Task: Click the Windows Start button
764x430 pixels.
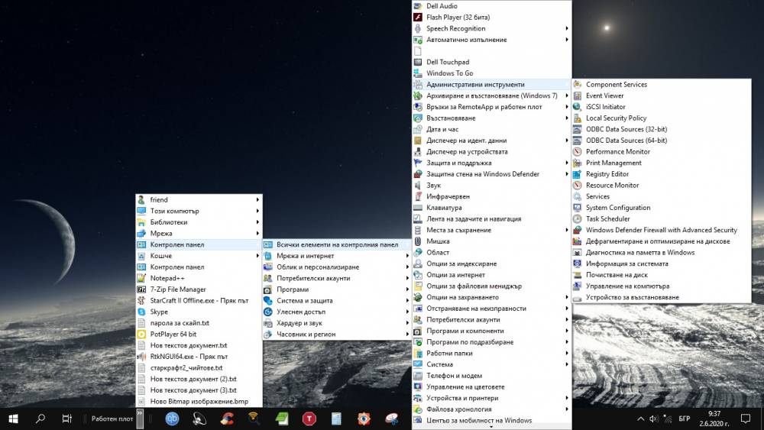Action: tap(13, 419)
